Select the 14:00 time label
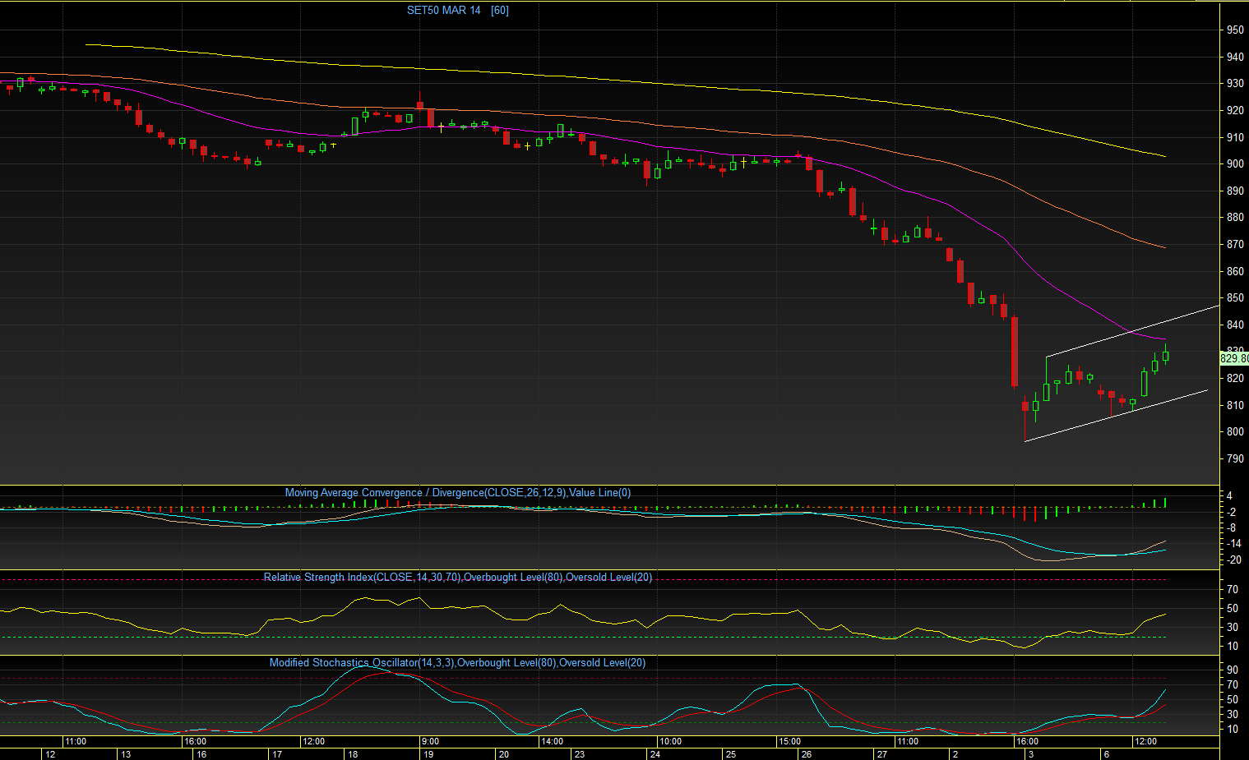The width and height of the screenshot is (1249, 760). pos(552,741)
